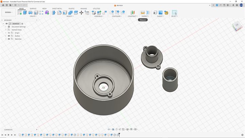Open the CONFIGURE dropdown menu
Screen dimensions: 245x138
click(x=117, y=16)
